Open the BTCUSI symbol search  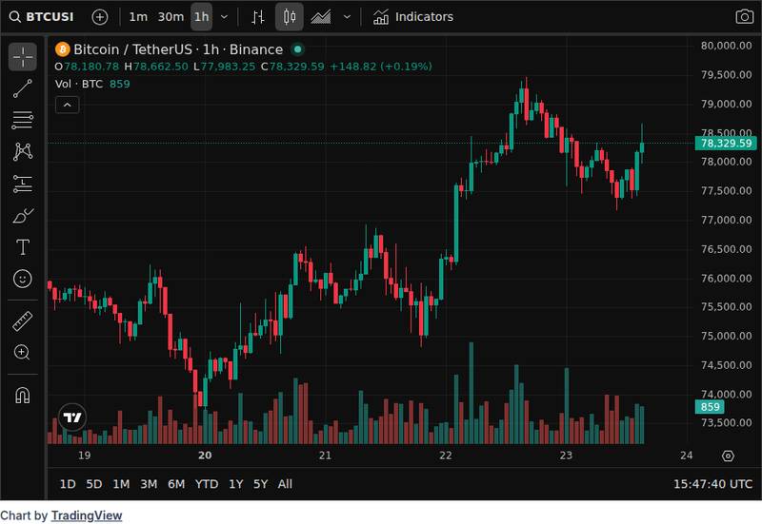(42, 17)
